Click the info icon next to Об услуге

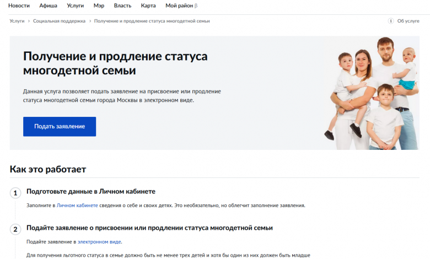click(x=391, y=21)
